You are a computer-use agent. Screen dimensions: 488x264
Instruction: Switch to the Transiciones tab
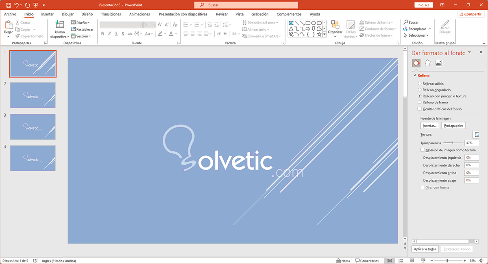[x=111, y=14]
